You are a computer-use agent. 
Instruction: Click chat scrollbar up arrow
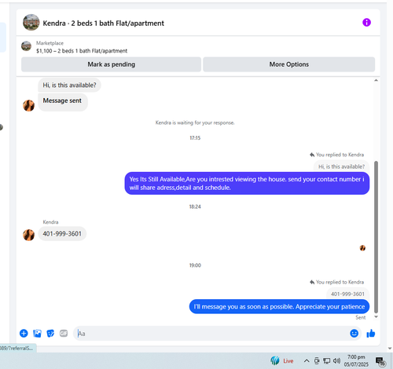point(376,80)
